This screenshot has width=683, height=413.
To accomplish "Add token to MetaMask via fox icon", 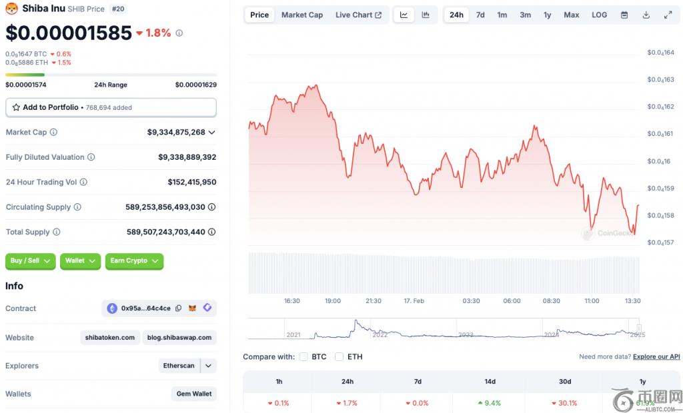I will pyautogui.click(x=193, y=308).
